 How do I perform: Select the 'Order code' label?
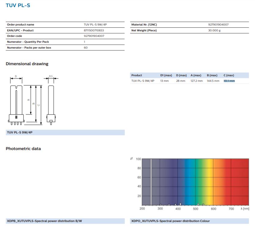(x=14, y=36)
